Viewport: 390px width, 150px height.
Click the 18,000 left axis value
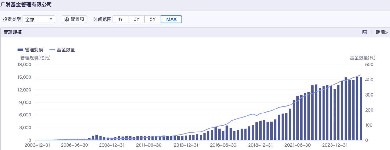tap(24, 65)
